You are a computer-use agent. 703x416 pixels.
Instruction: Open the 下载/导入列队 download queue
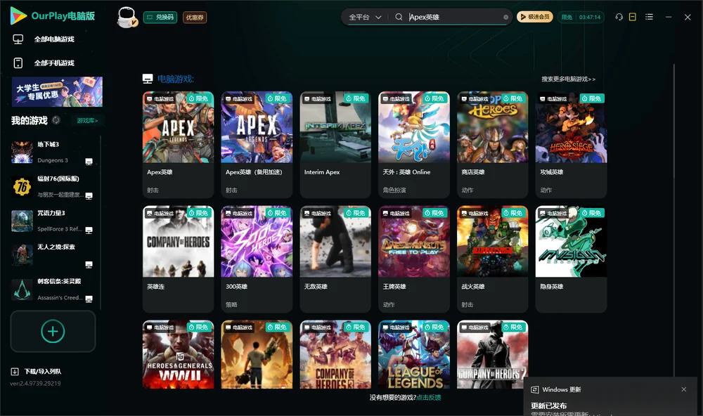[x=36, y=371]
